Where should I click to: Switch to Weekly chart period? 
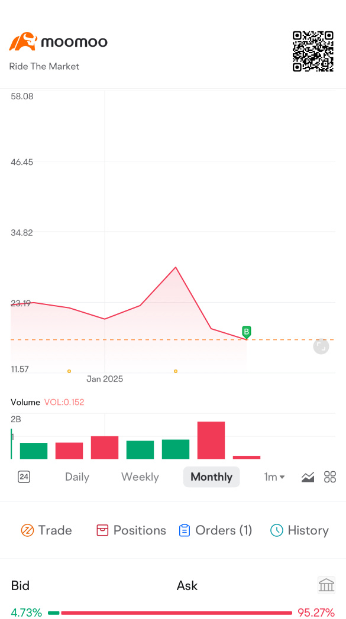[x=140, y=477]
